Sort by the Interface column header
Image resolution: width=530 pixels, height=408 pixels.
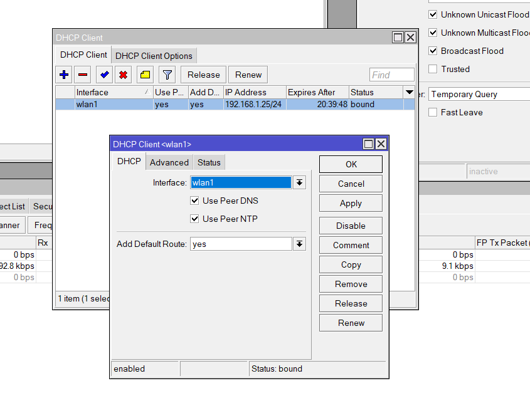click(x=114, y=92)
